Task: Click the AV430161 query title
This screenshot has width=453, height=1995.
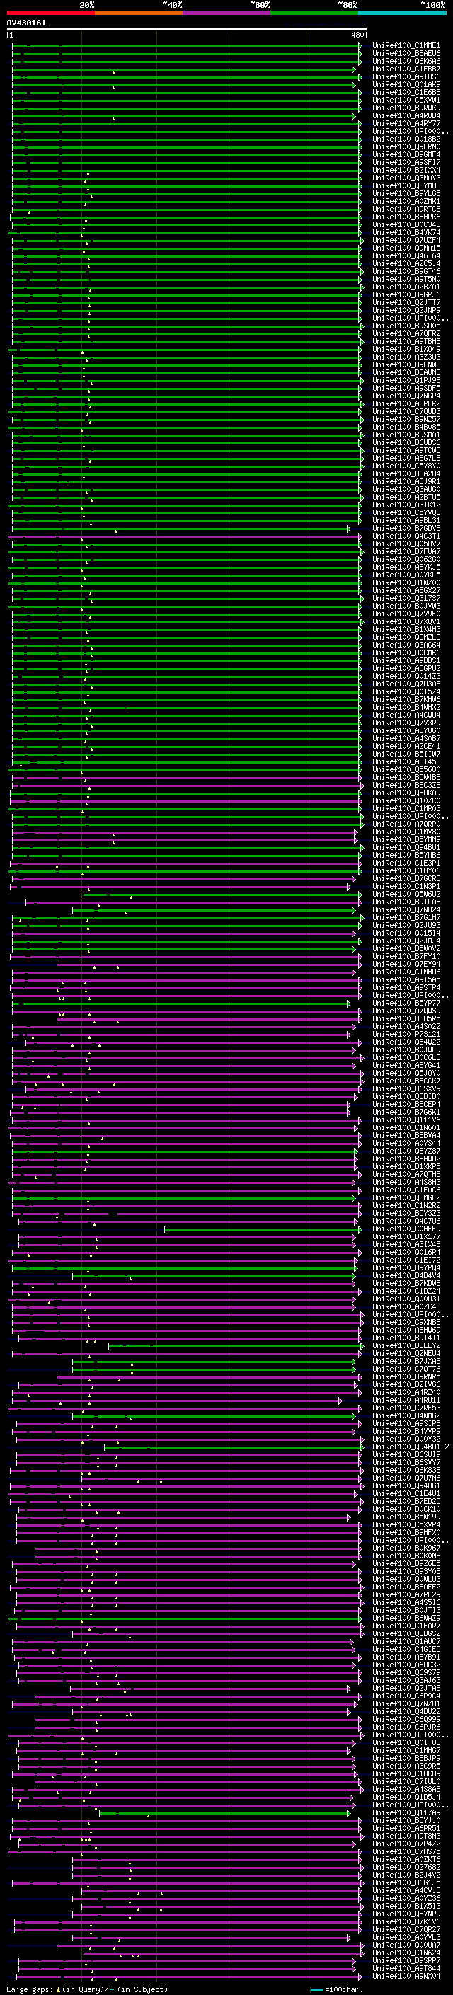Action: [x=26, y=23]
